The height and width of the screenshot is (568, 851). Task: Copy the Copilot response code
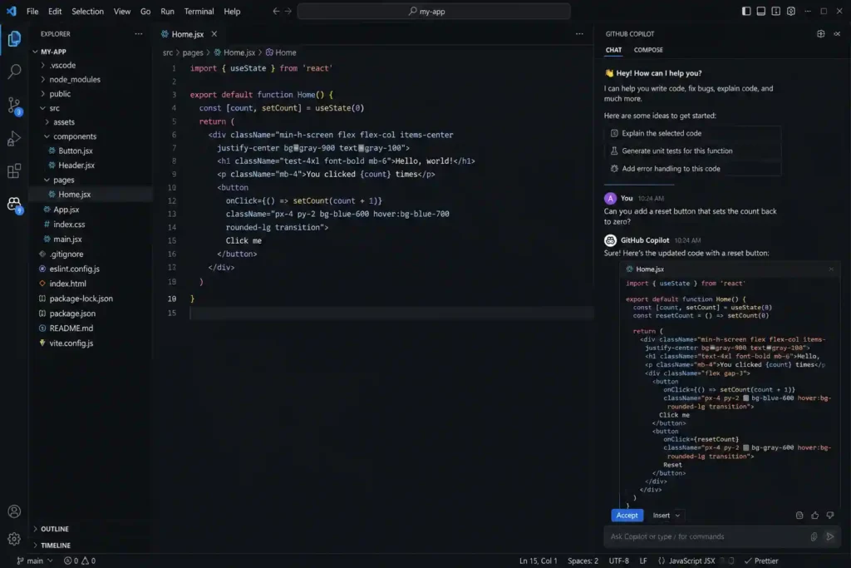799,516
